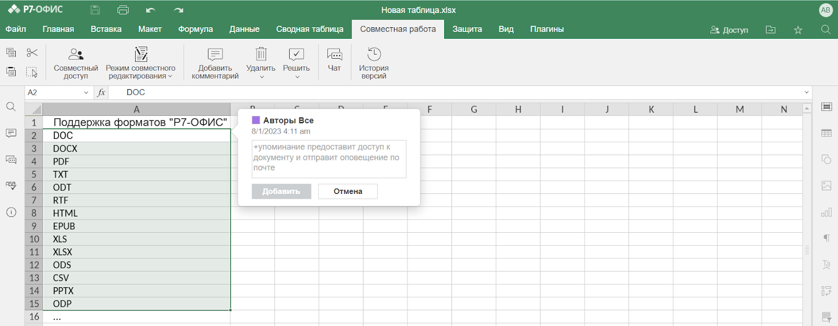Image resolution: width=838 pixels, height=326 pixels.
Task: Switch to the Плагины tab
Action: (x=547, y=29)
